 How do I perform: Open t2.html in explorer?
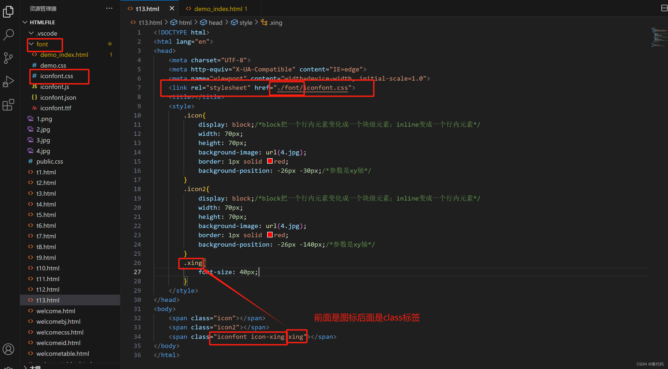pyautogui.click(x=70, y=183)
